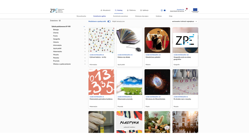This screenshot has width=249, height=140.
Task: Click the Plastyka textbook thumbnail
Action: pyautogui.click(x=129, y=122)
